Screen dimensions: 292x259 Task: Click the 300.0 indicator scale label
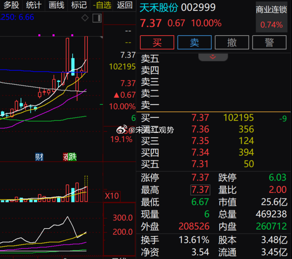point(123,218)
